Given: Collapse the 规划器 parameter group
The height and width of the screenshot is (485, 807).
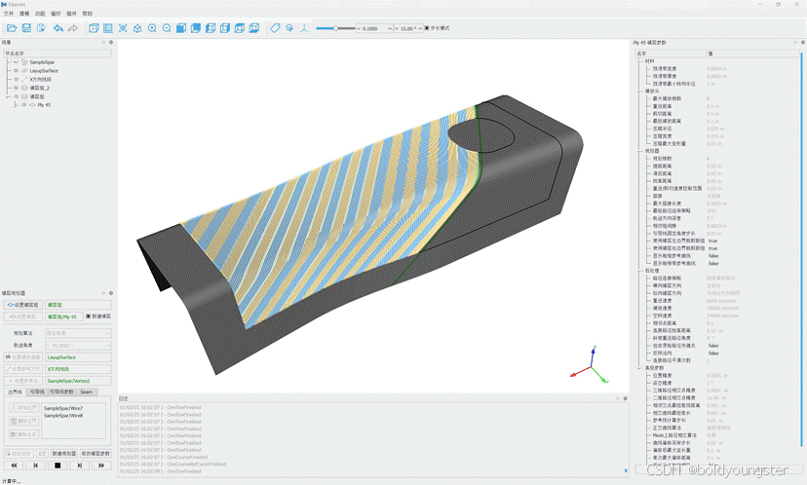Looking at the screenshot, I should tap(639, 151).
